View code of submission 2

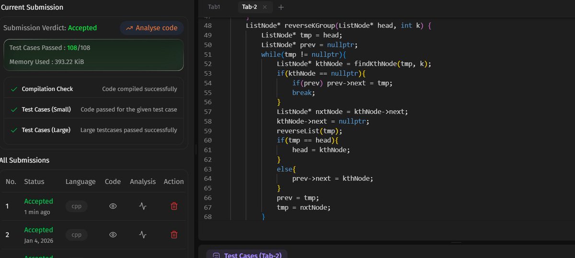coord(113,235)
